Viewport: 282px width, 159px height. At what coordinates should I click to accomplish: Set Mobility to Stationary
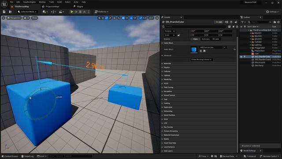point(205,39)
